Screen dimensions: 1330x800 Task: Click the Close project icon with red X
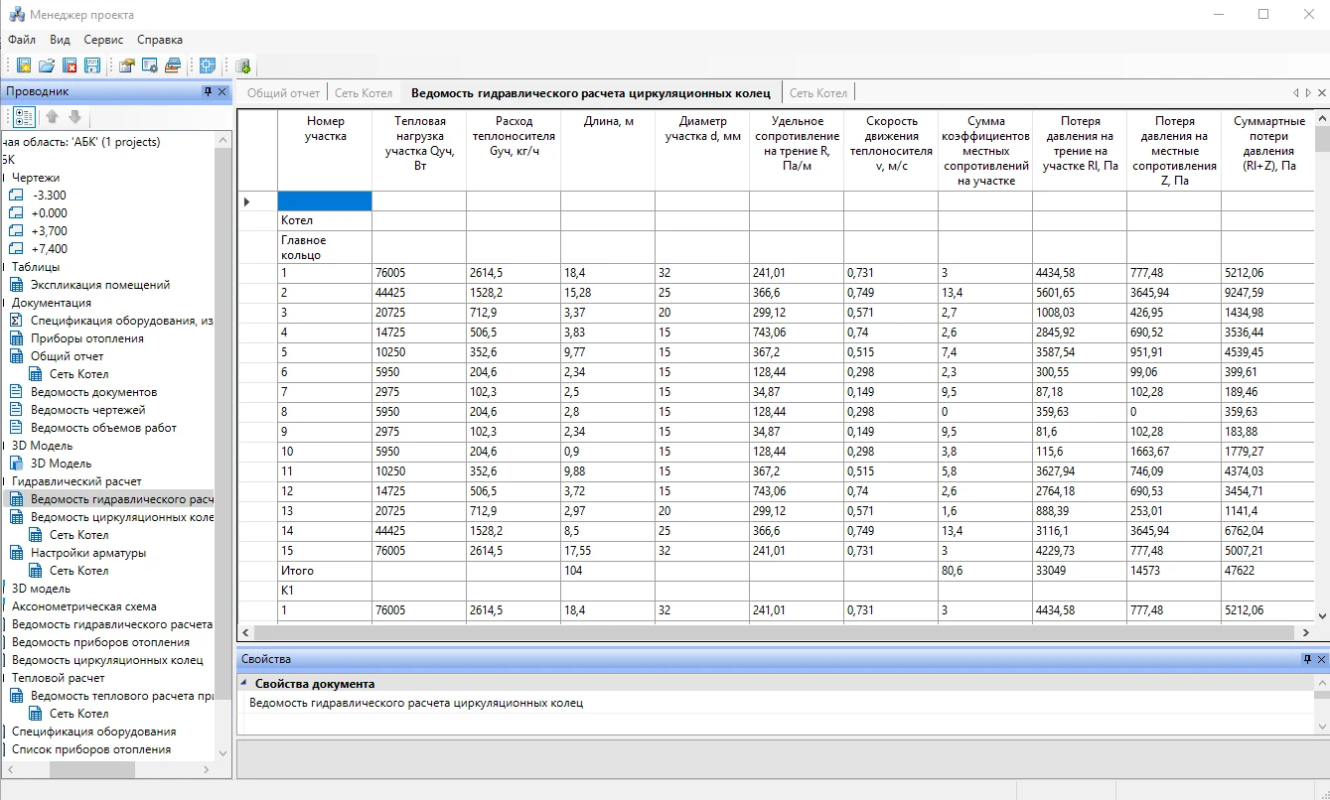[x=70, y=66]
